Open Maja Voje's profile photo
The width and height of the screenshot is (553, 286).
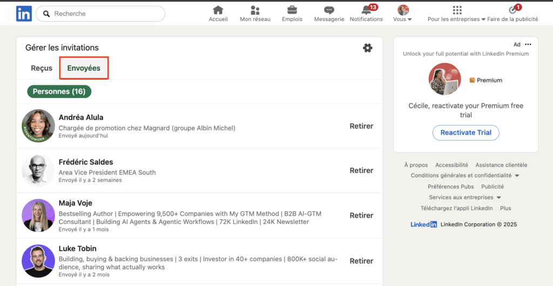point(38,215)
